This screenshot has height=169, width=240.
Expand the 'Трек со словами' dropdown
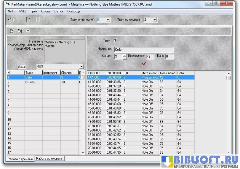point(154,20)
